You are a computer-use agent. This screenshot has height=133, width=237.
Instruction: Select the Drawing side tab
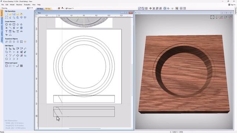point(2,13)
